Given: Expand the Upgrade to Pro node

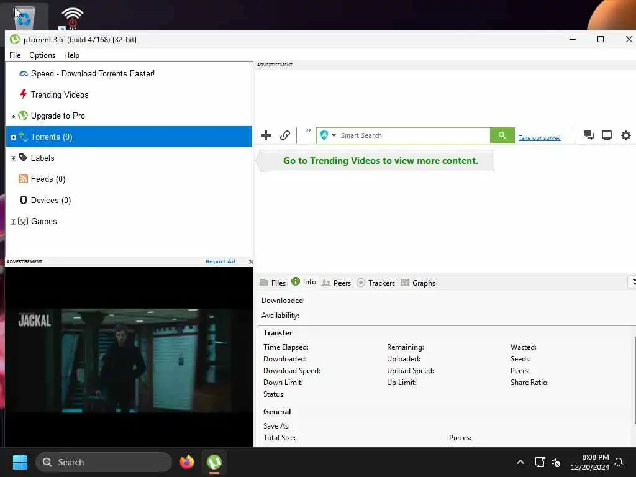Looking at the screenshot, I should 13,116.
